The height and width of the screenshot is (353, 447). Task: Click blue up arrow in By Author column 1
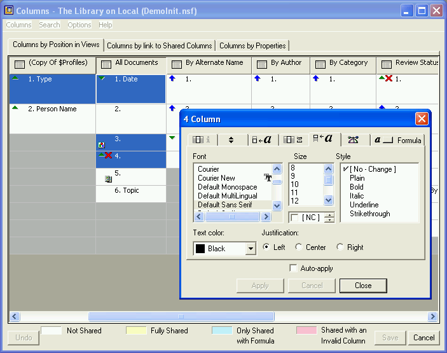tap(258, 78)
